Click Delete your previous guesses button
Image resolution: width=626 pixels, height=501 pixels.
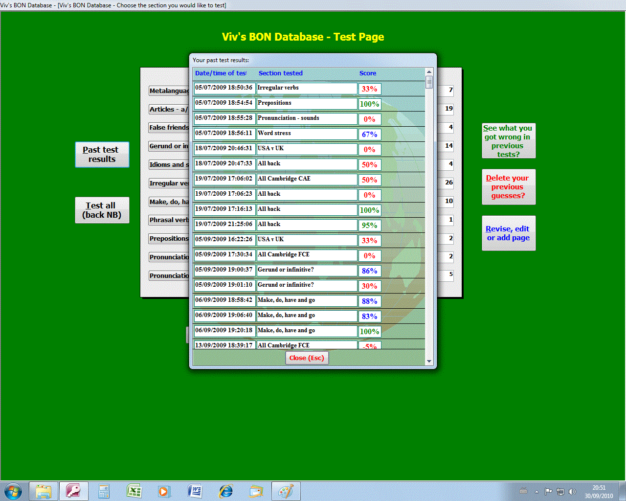508,187
